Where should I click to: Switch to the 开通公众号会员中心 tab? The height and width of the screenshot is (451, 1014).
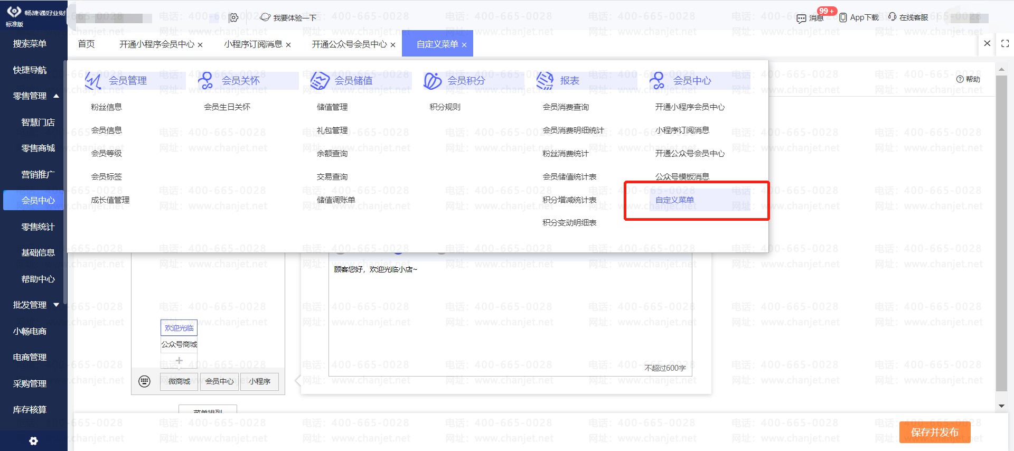[349, 44]
